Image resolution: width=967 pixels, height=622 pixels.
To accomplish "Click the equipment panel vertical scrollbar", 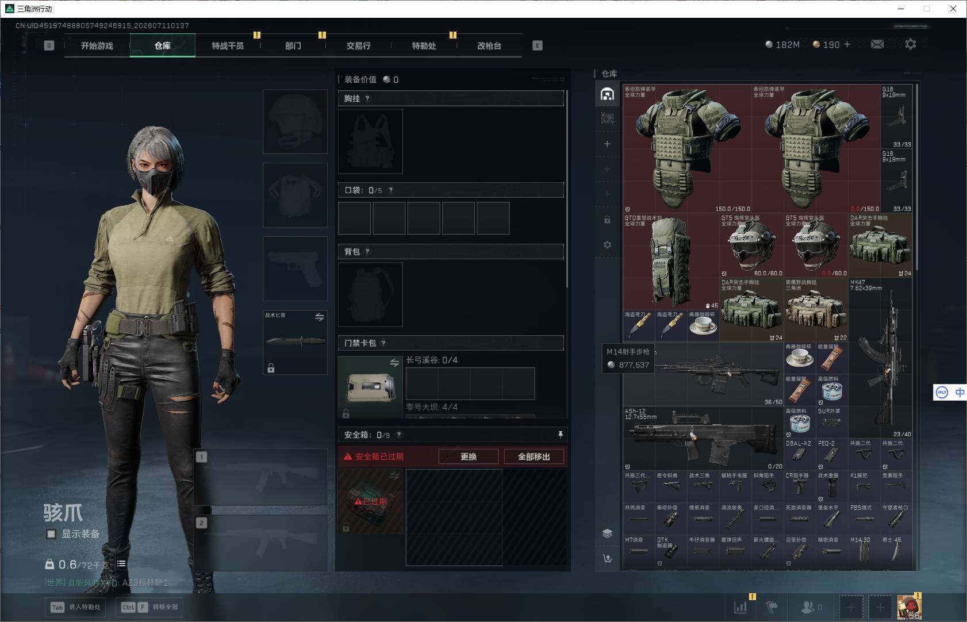I will tap(567, 189).
